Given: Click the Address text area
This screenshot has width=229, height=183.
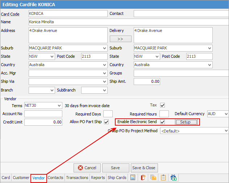Looking at the screenshot, I should [68, 35].
